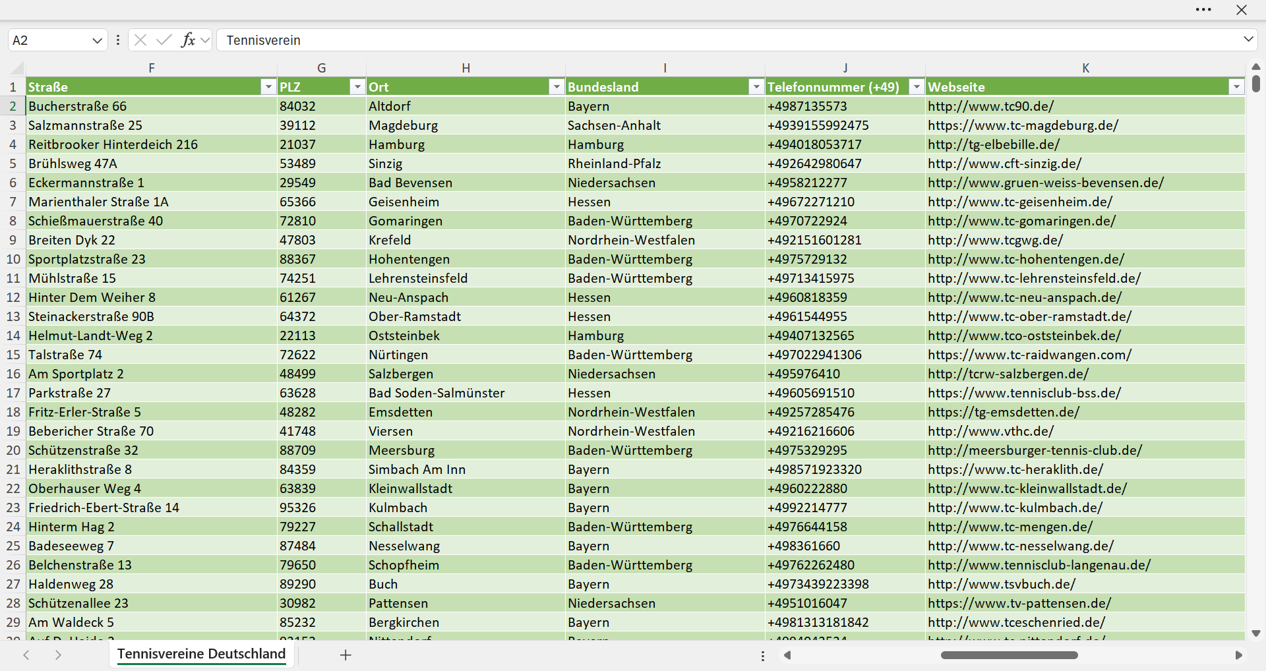Select row 7 header

[13, 202]
